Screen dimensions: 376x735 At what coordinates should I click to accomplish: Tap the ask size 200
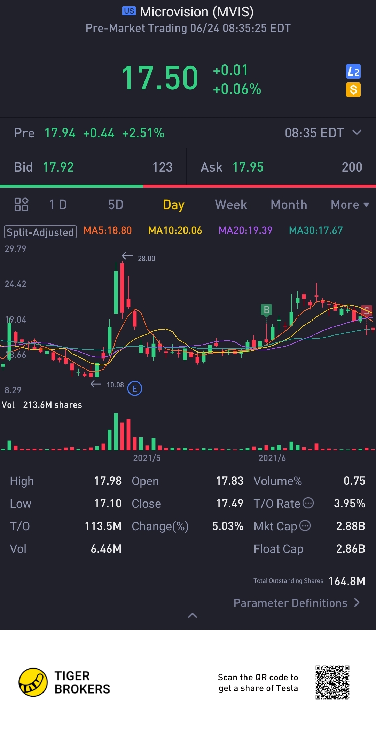[x=352, y=167]
